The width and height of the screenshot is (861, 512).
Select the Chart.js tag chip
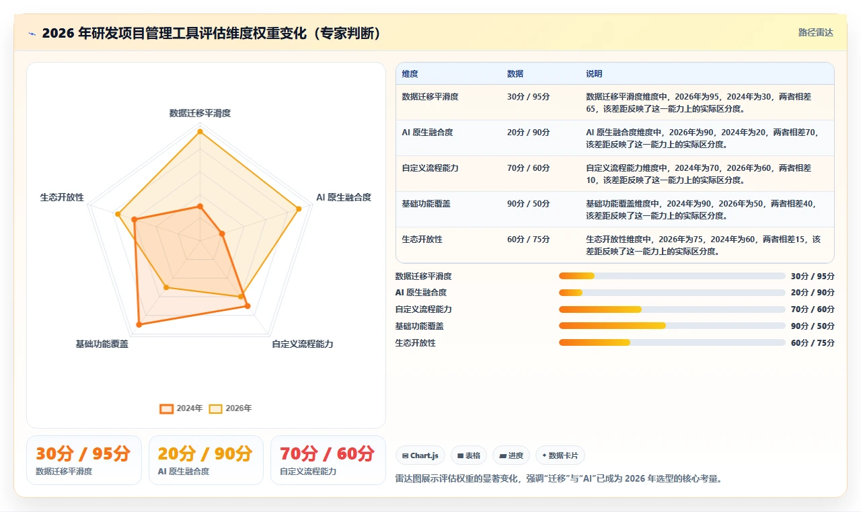click(420, 455)
